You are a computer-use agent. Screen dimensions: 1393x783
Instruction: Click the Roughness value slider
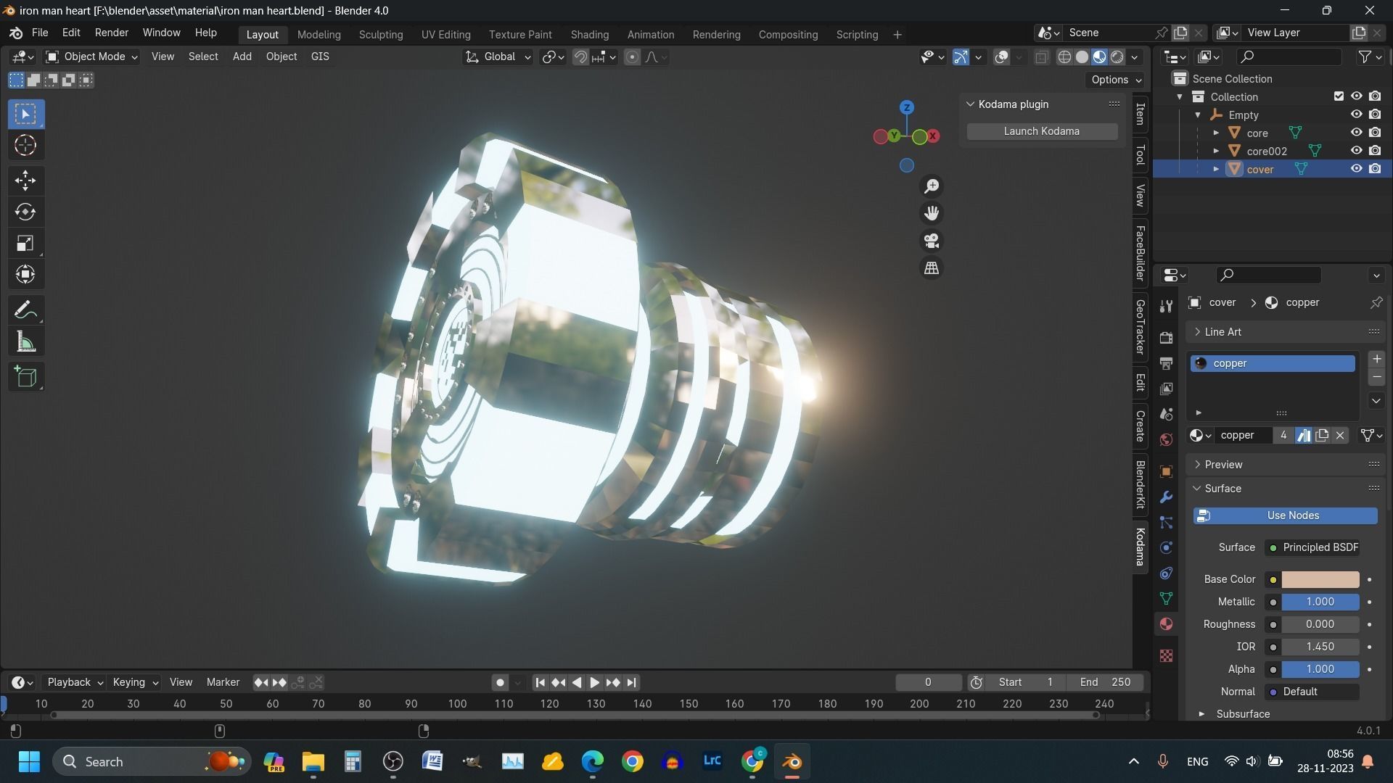click(1320, 624)
